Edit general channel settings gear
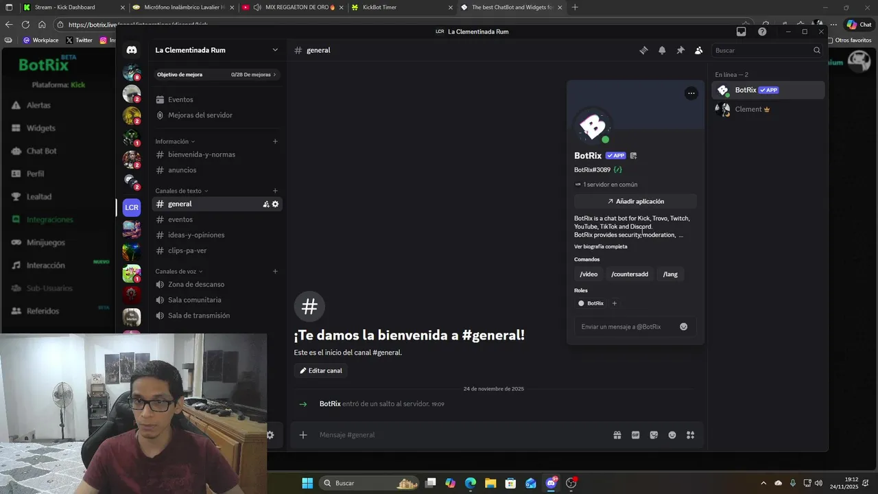878x494 pixels. point(276,204)
